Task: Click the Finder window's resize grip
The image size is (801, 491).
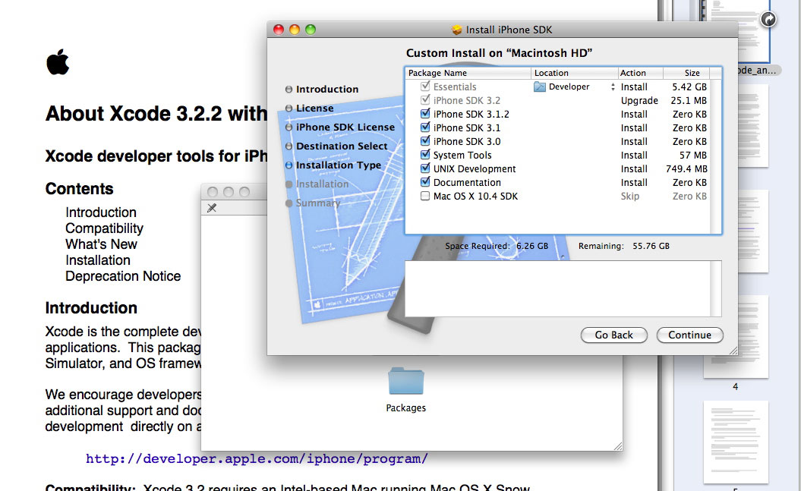Action: pyautogui.click(x=618, y=446)
